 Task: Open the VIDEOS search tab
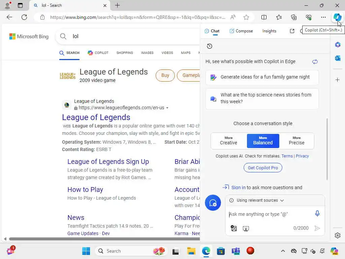pos(167,53)
